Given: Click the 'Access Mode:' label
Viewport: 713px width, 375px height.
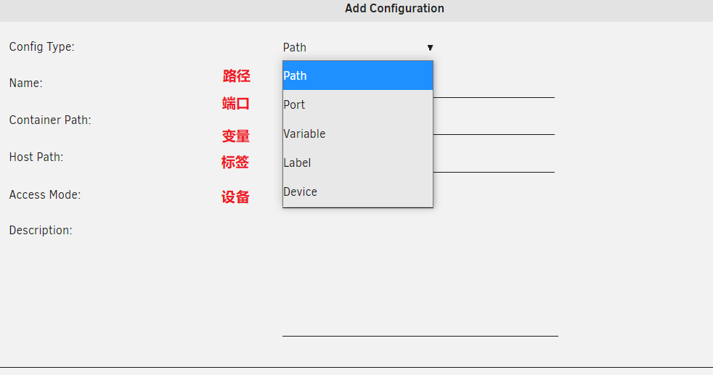Looking at the screenshot, I should 45,194.
